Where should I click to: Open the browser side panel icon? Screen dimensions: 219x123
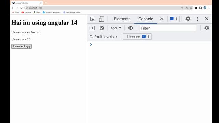pyautogui.click(x=201, y=8)
